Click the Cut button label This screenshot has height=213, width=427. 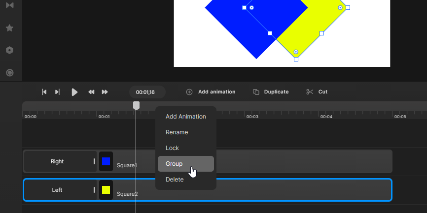pyautogui.click(x=322, y=92)
